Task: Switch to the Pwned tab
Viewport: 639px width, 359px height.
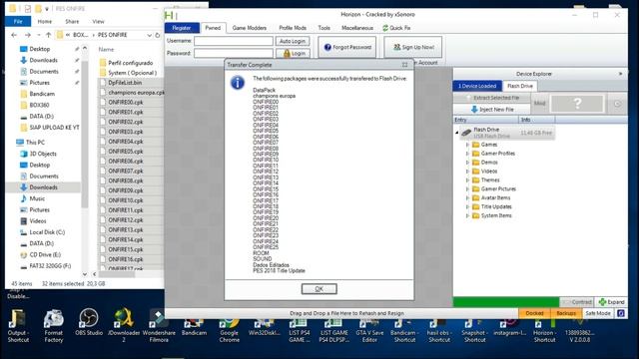Action: 213,28
